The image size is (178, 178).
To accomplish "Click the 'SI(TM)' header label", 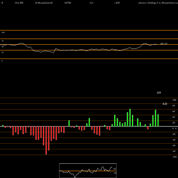I will [68, 3].
